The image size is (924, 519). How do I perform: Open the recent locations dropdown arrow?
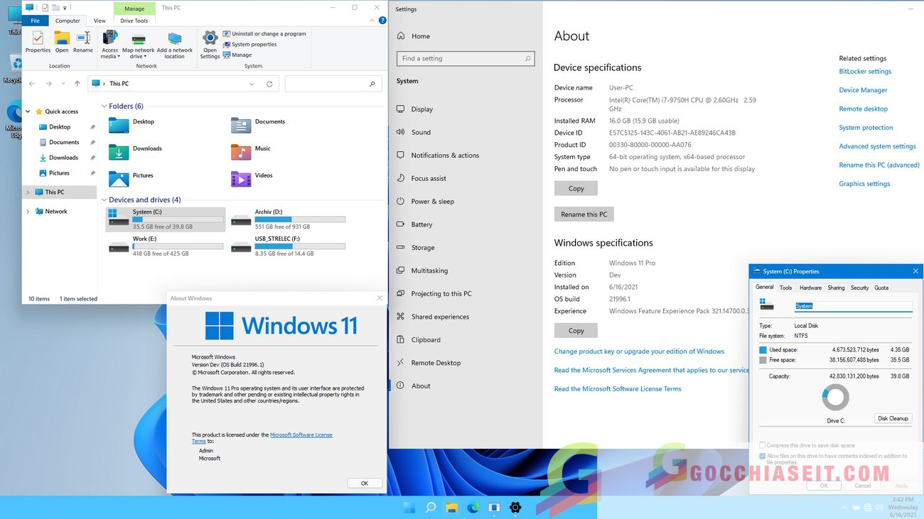63,84
